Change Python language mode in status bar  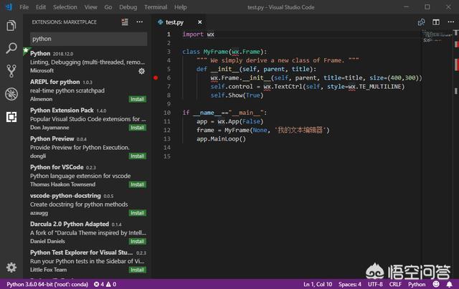point(417,284)
